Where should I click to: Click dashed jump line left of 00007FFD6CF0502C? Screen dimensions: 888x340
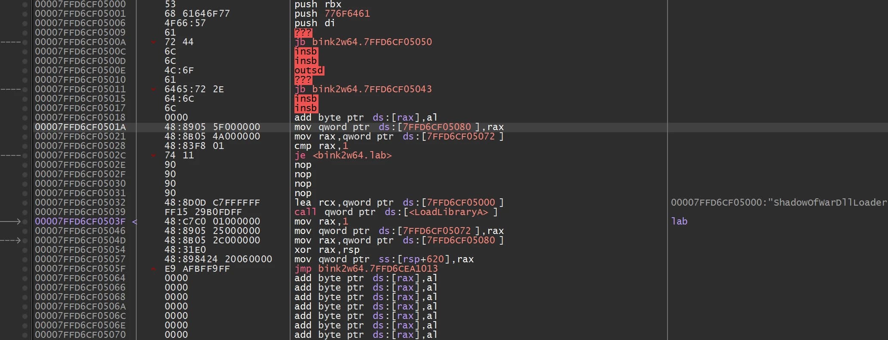11,155
